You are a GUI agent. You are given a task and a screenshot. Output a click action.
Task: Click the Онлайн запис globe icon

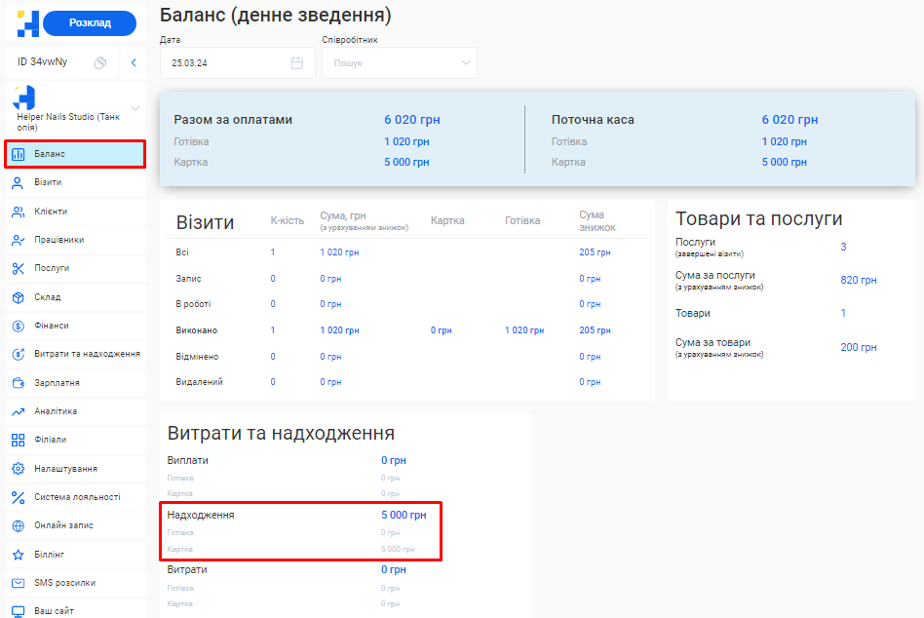(x=18, y=525)
